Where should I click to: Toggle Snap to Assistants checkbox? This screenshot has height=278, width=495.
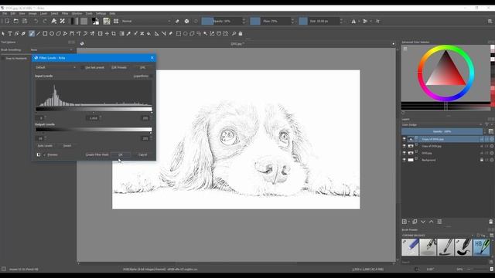pyautogui.click(x=3, y=59)
